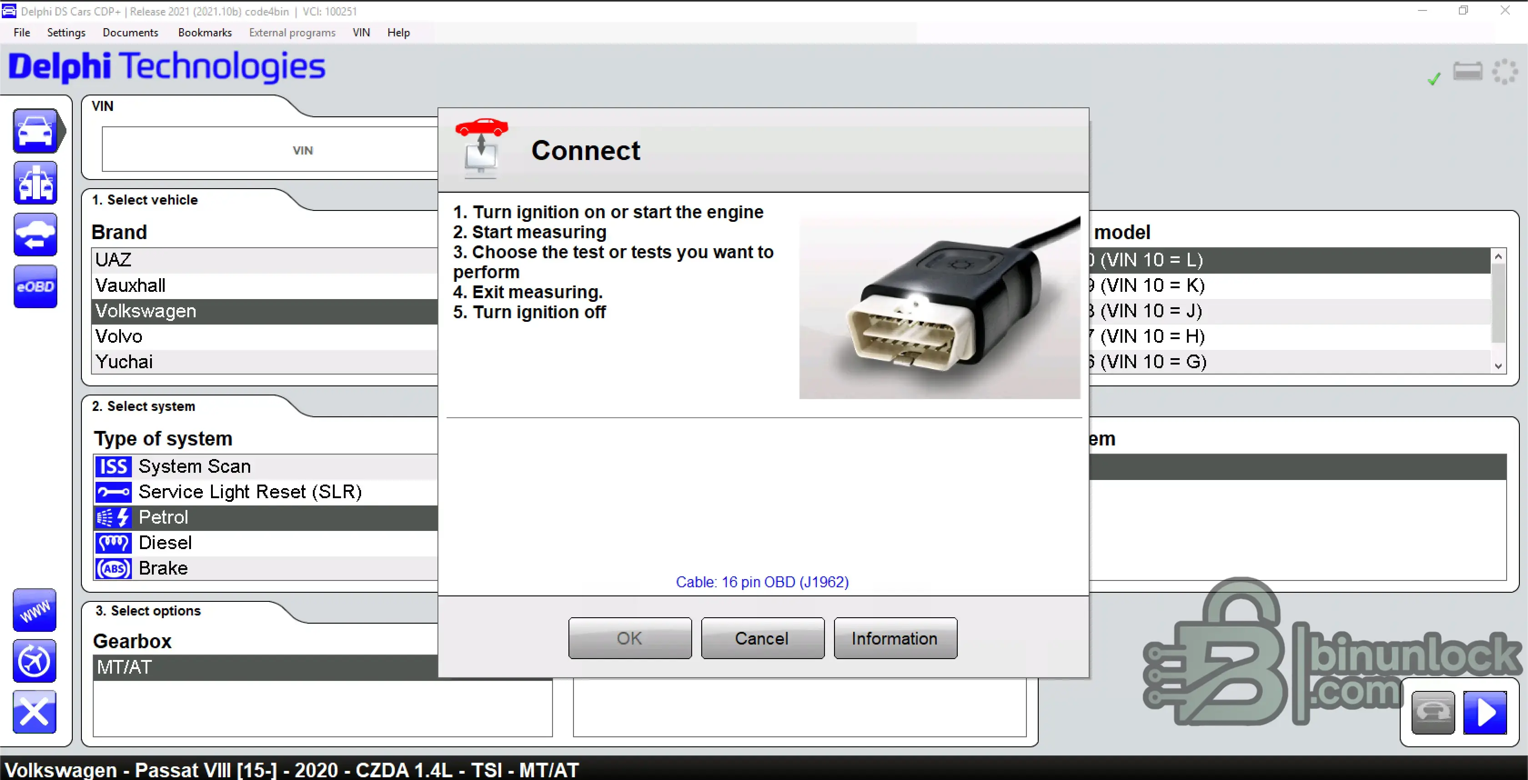Select Volvo in the Brand list
This screenshot has width=1528, height=780.
pos(265,337)
